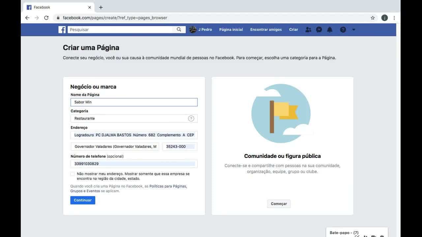
Task: Click phone number field 33991030829
Action: (134, 164)
